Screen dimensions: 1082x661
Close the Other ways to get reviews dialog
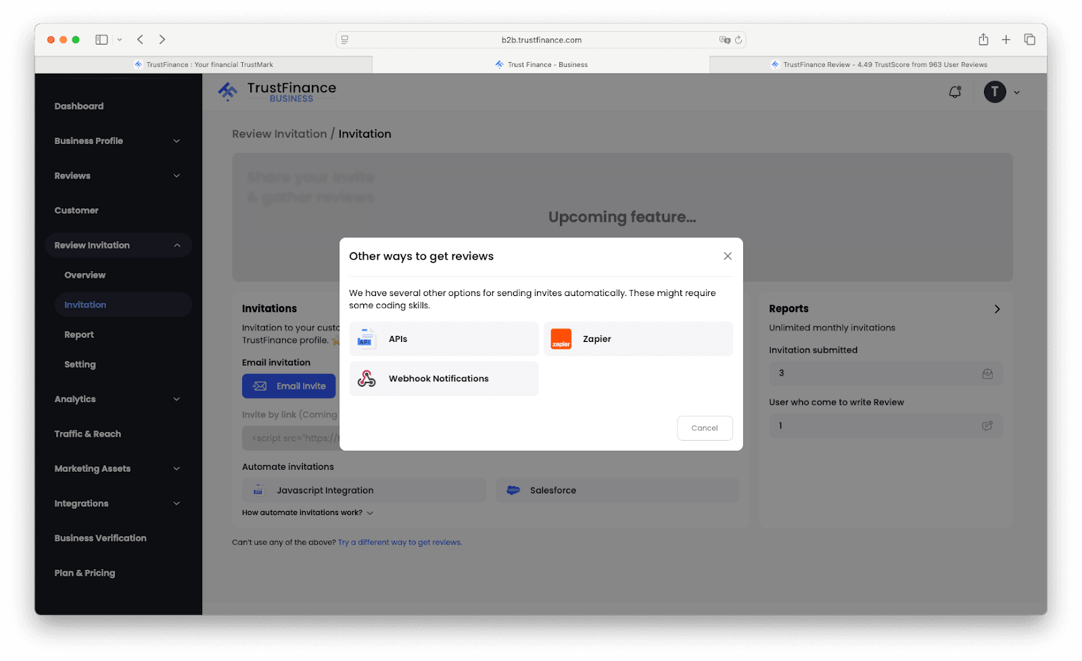coord(728,256)
